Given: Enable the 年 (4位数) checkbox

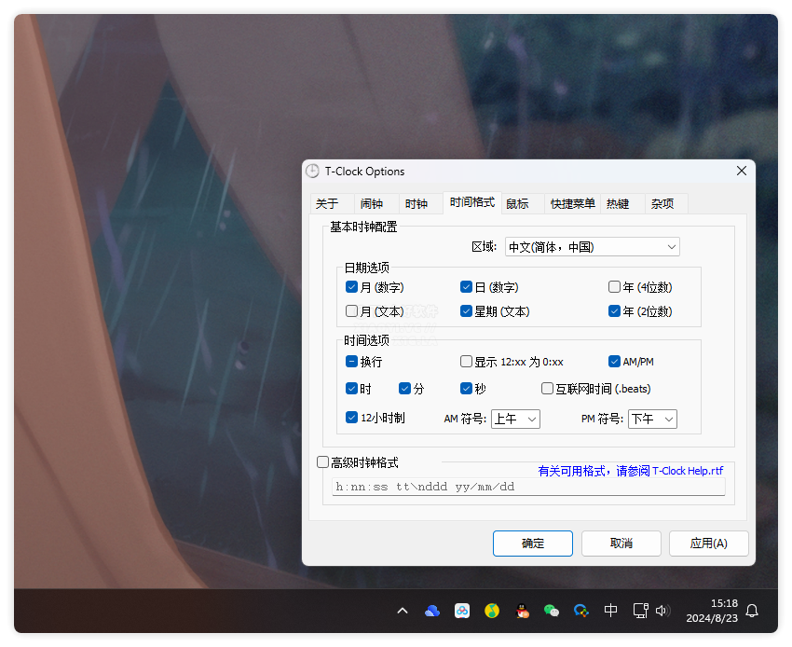Looking at the screenshot, I should [x=612, y=286].
